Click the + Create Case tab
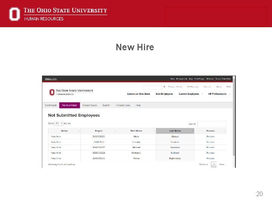The height and width of the screenshot is (204, 272). click(123, 105)
